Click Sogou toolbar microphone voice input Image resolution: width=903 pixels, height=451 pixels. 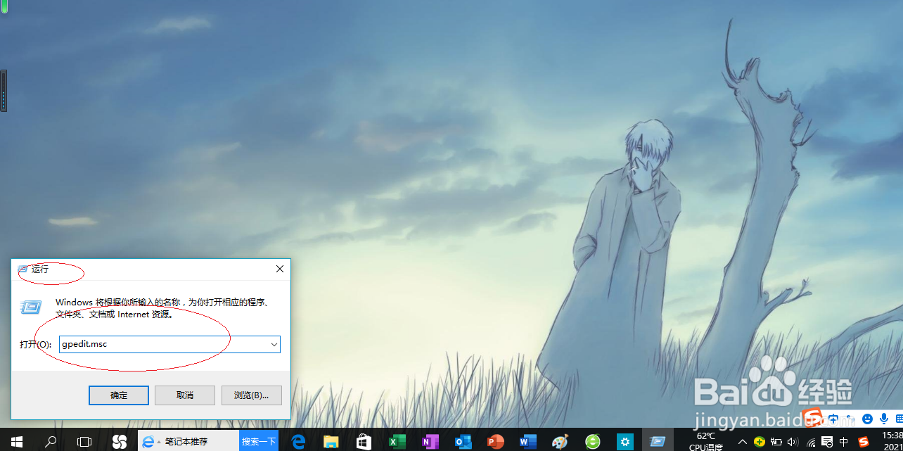[x=883, y=419]
